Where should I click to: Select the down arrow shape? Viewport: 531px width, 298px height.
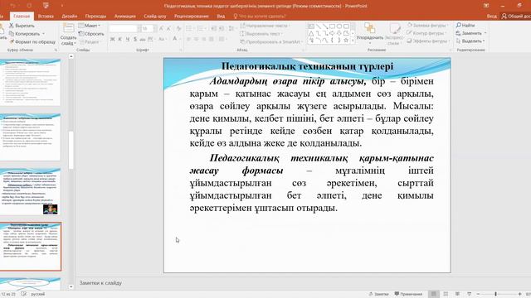(339, 33)
